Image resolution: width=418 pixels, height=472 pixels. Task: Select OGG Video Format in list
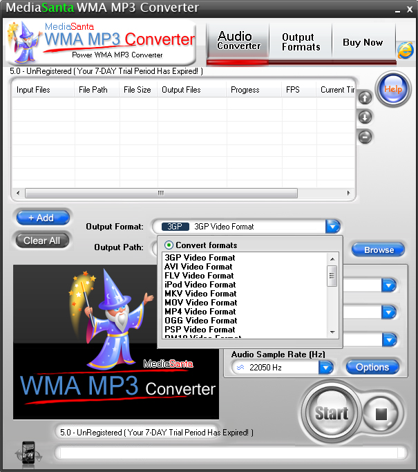(201, 321)
